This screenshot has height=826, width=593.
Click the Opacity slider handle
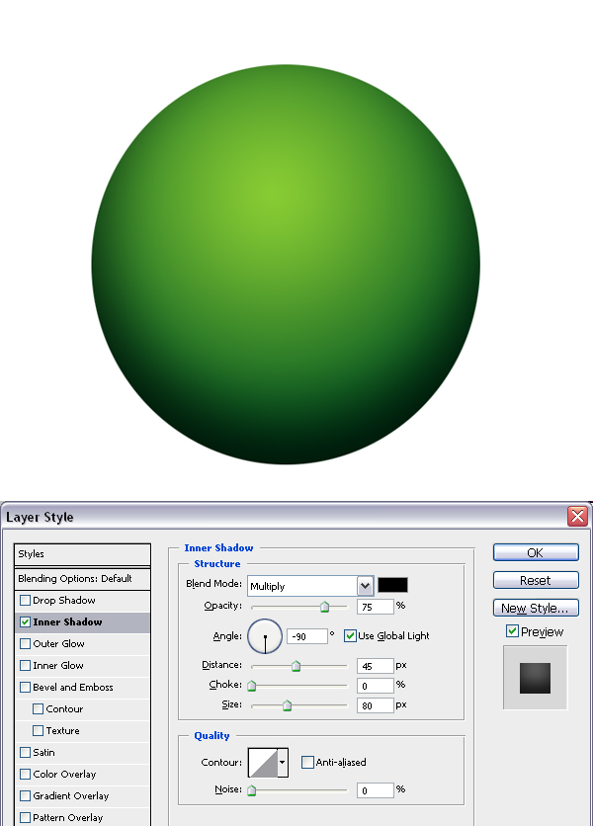(x=324, y=607)
